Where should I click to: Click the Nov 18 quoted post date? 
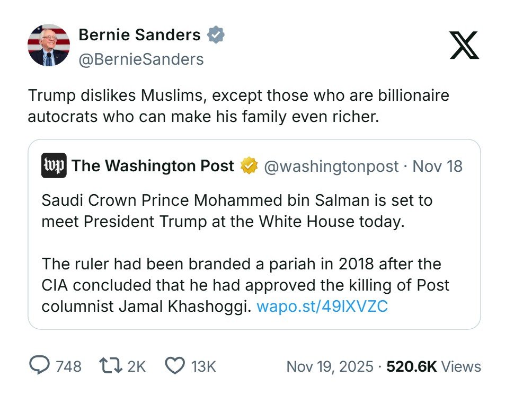[x=437, y=167]
